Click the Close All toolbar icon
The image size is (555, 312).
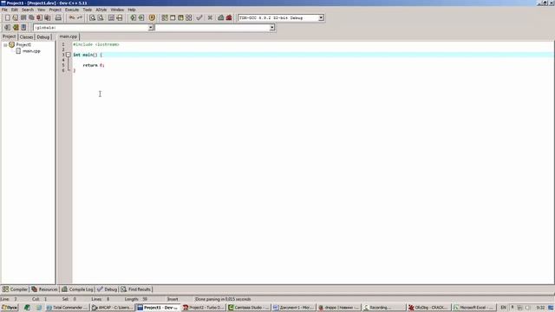click(x=47, y=17)
